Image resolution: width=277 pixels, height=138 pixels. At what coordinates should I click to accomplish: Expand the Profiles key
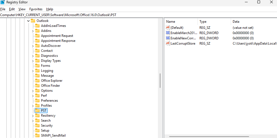33,106
